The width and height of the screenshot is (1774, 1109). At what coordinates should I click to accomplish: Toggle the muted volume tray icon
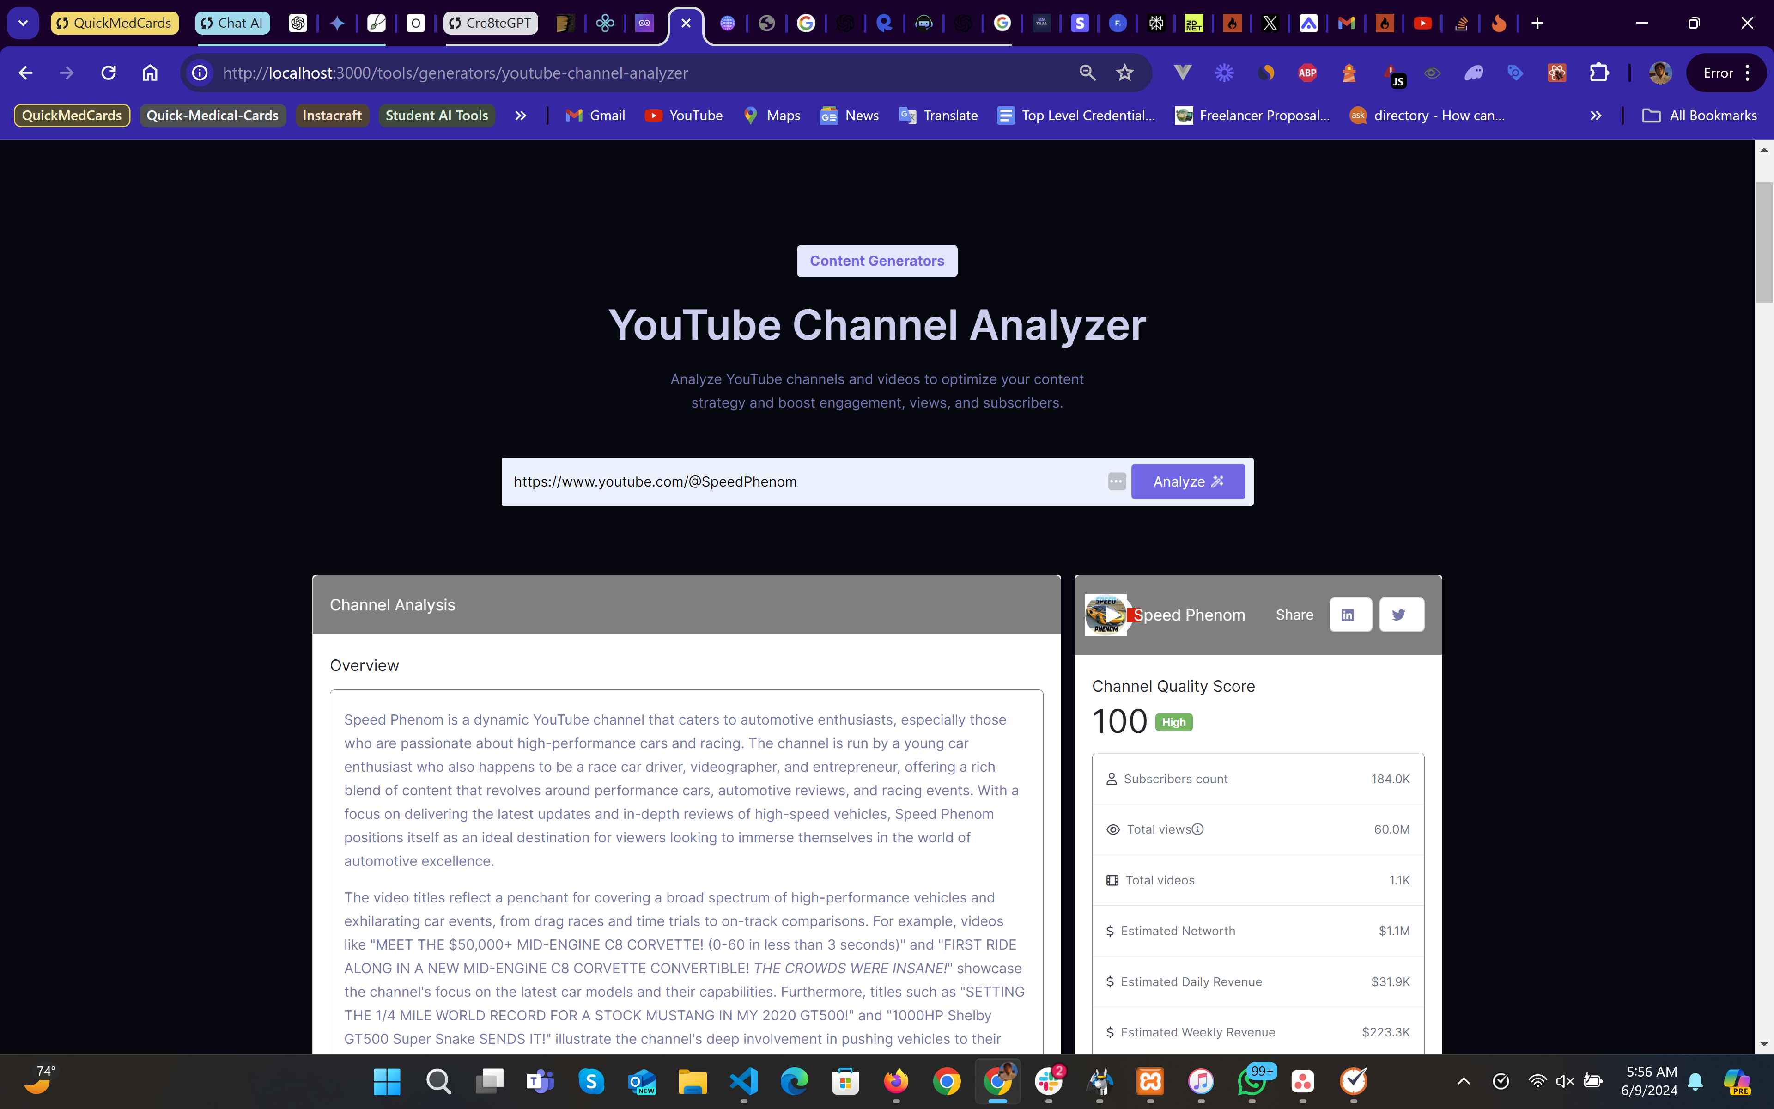[1564, 1081]
